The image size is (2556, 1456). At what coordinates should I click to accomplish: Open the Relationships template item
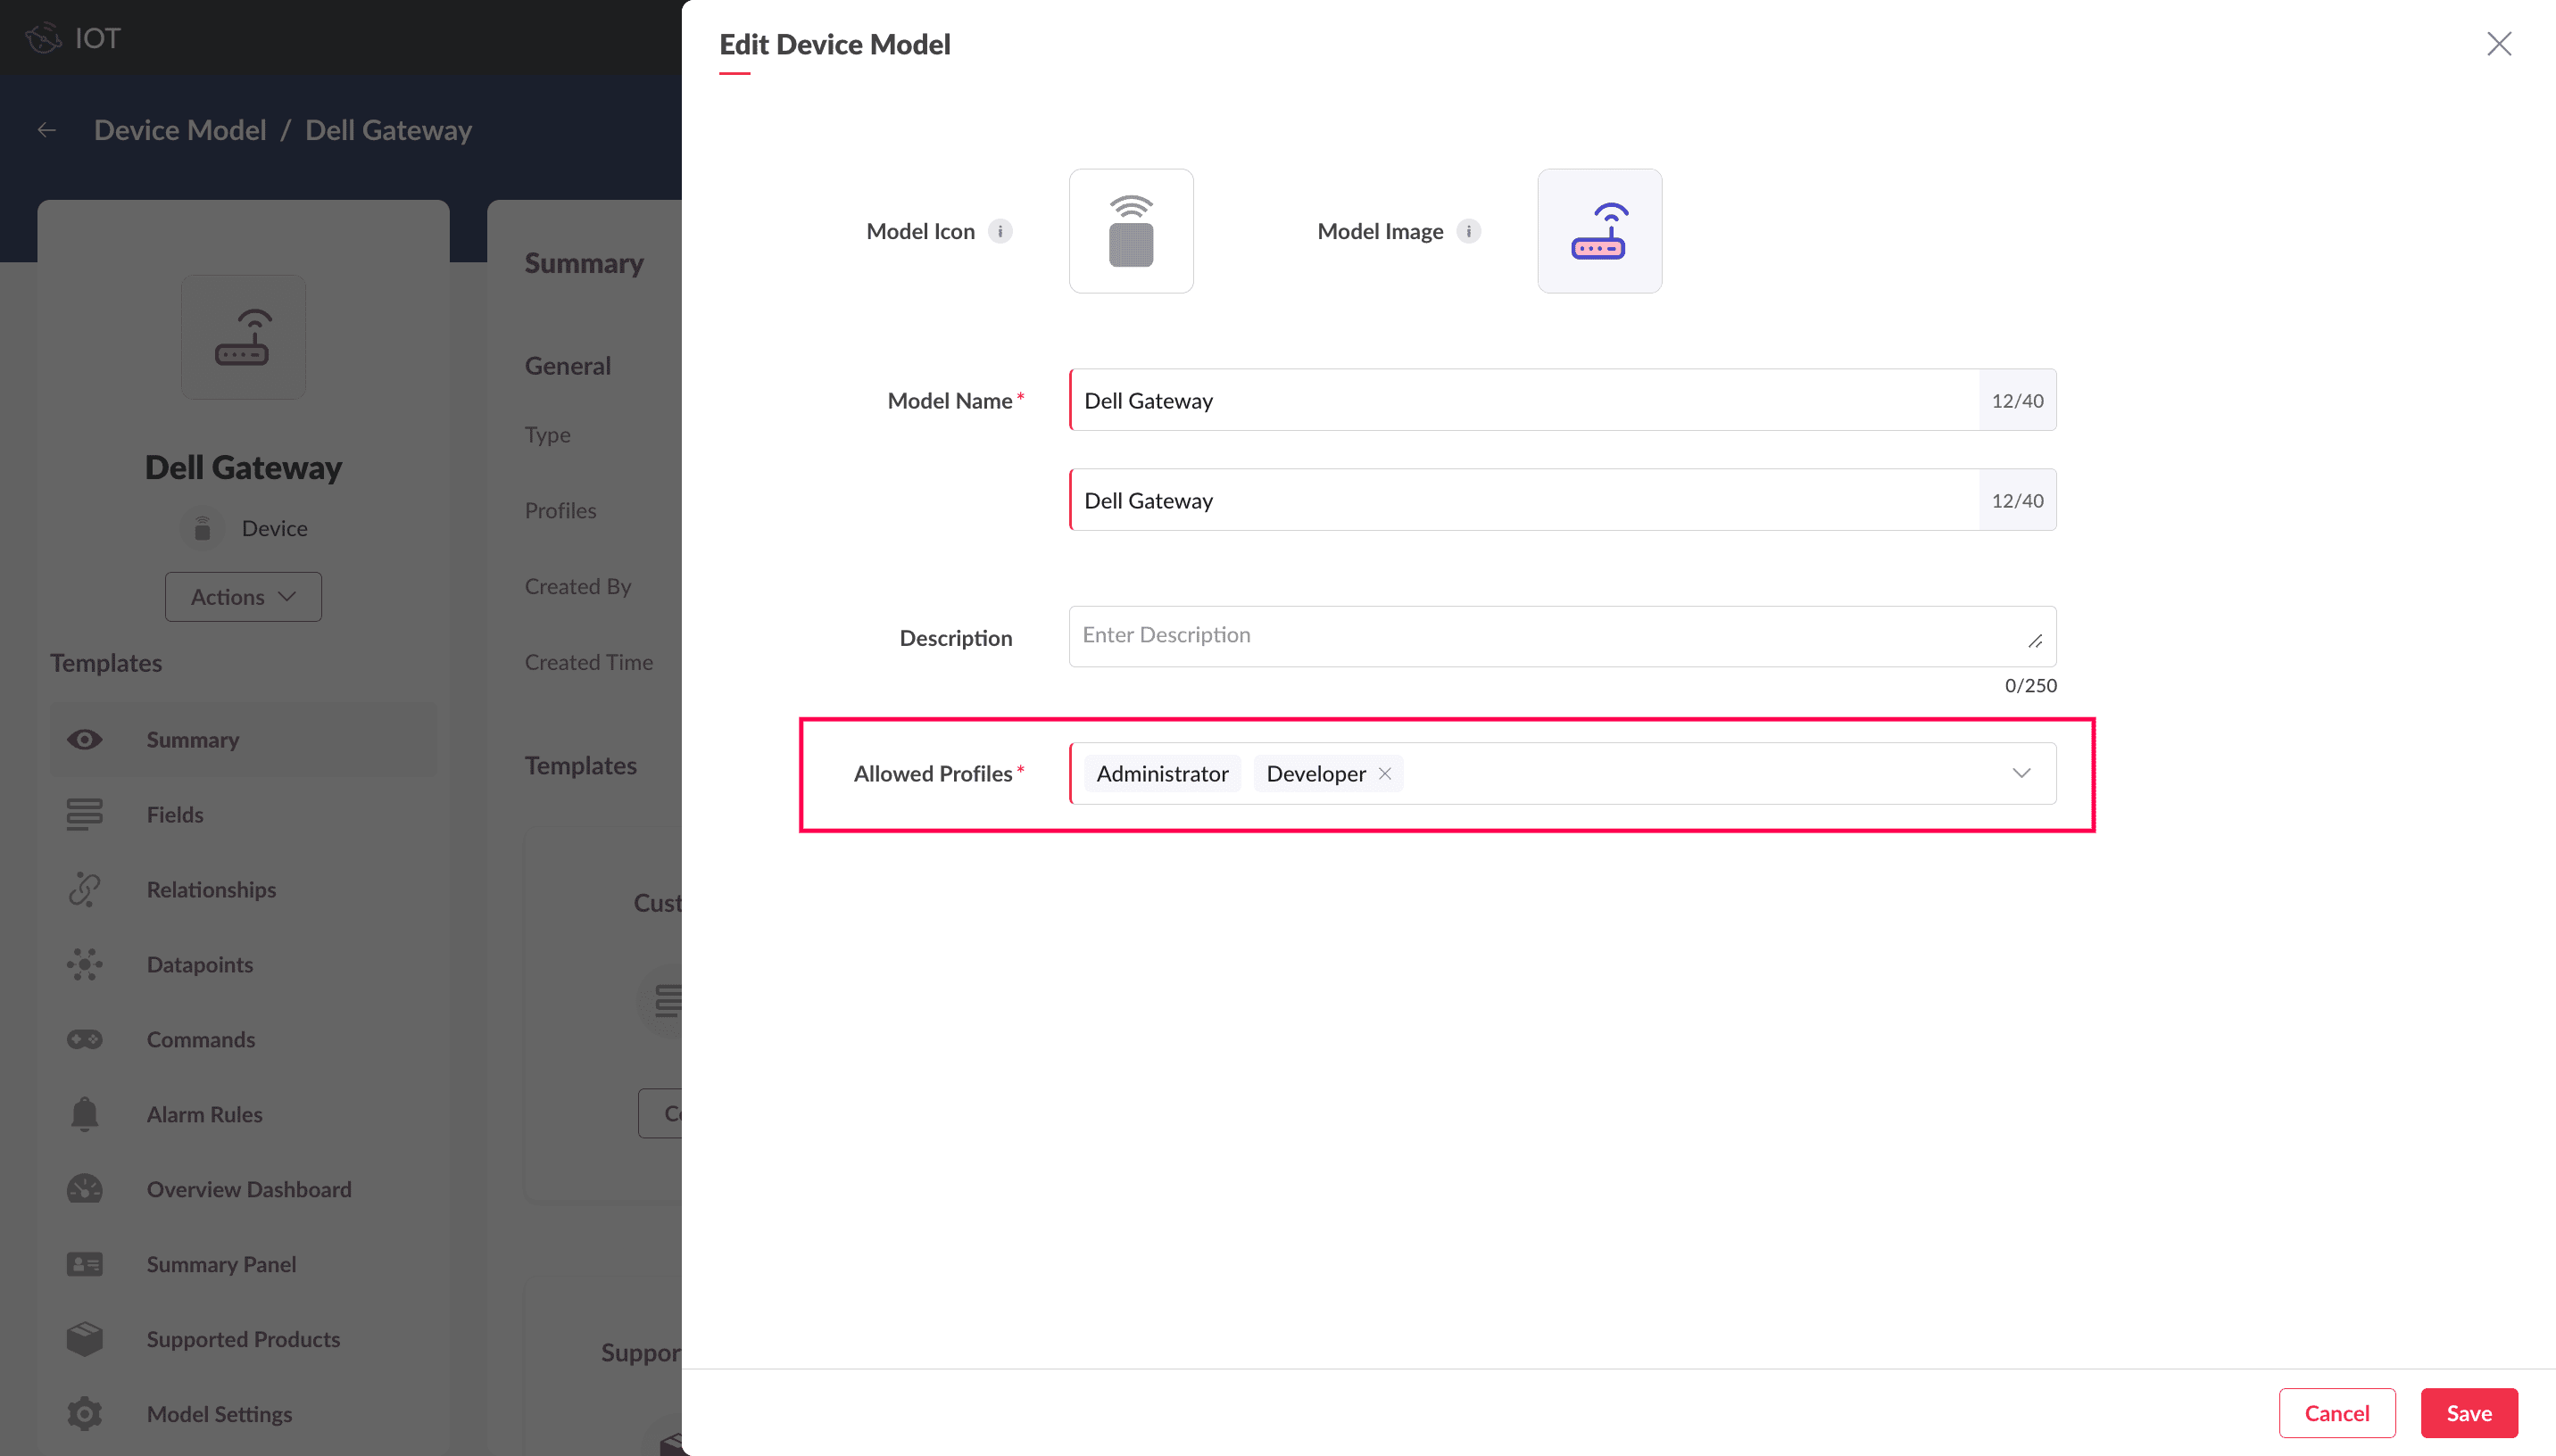pyautogui.click(x=211, y=889)
